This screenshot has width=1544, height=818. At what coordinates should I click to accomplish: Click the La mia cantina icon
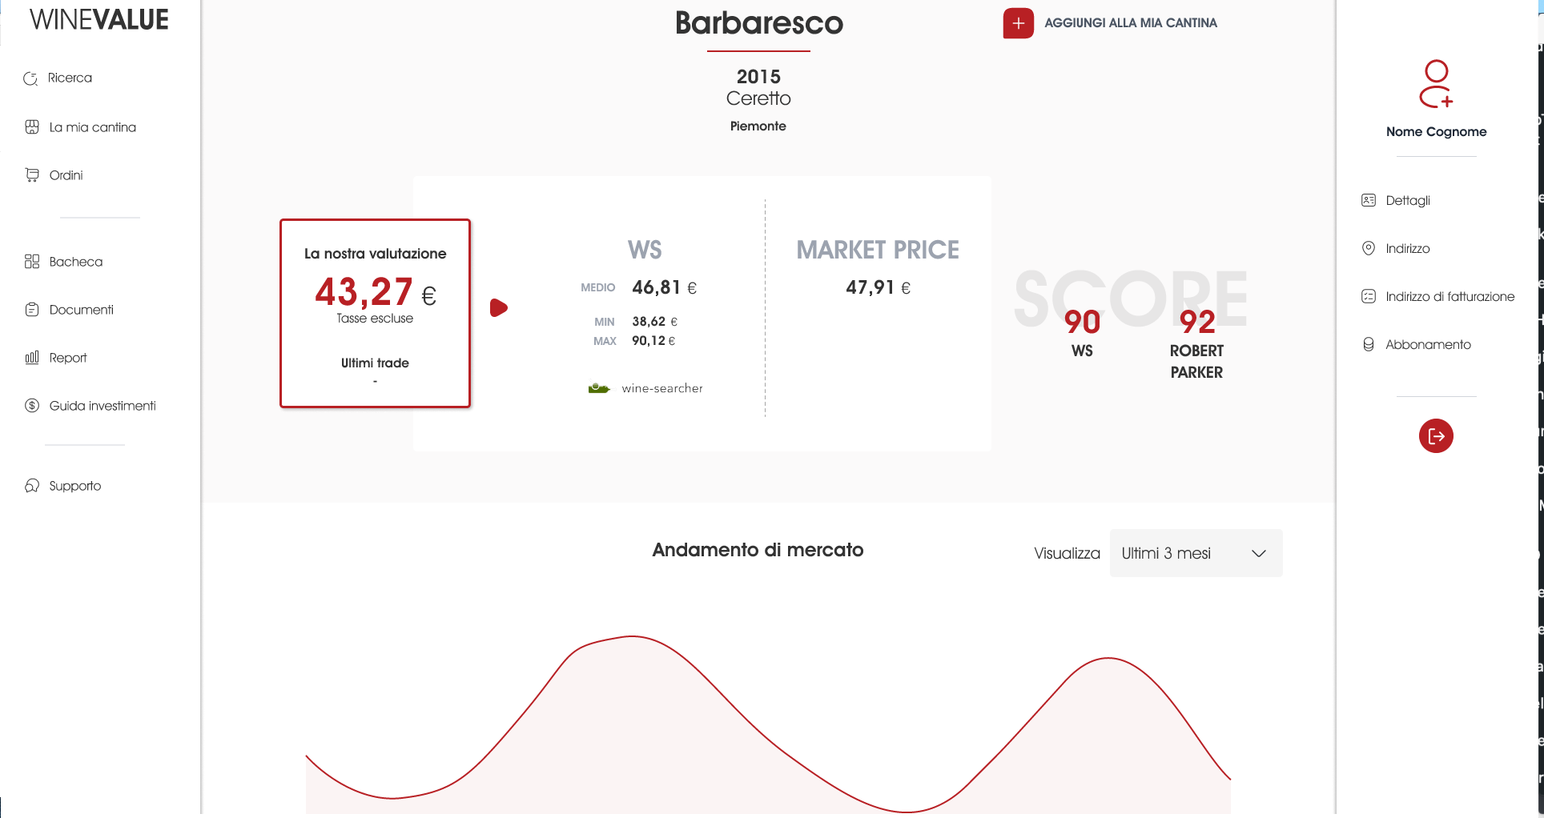32,127
